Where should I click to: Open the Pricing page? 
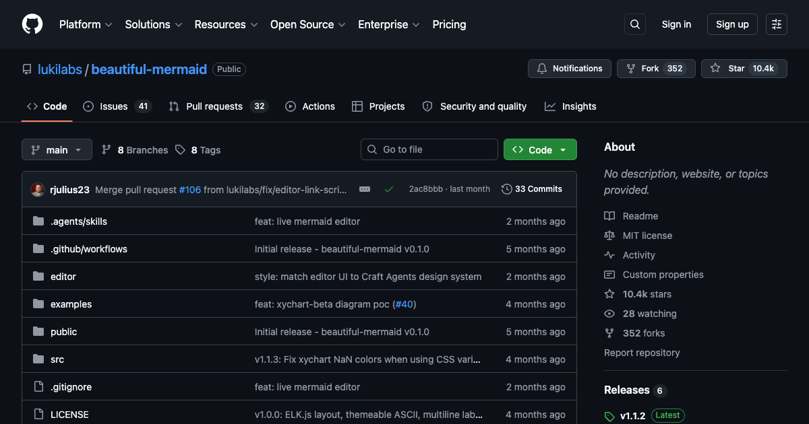(449, 24)
